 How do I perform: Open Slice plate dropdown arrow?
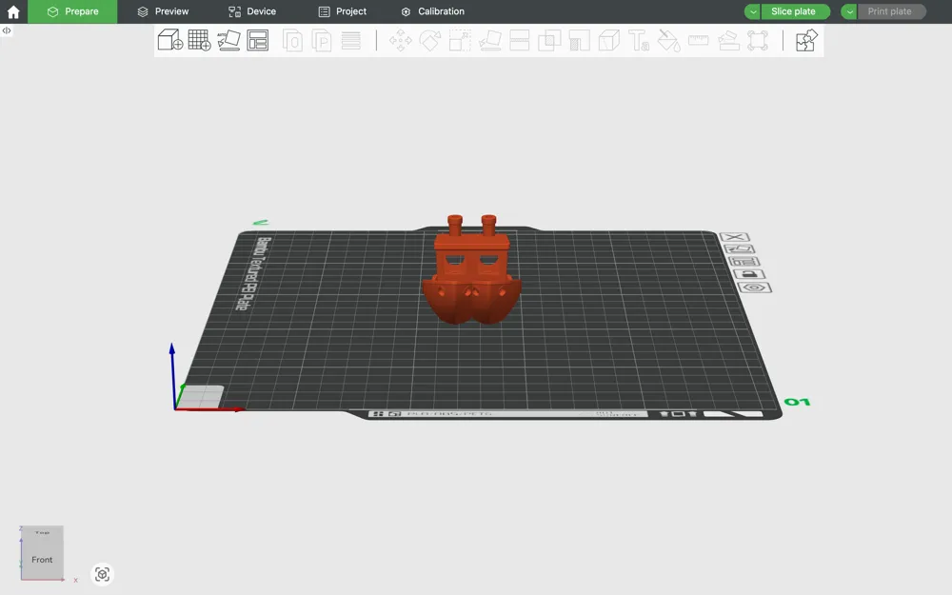(x=752, y=11)
